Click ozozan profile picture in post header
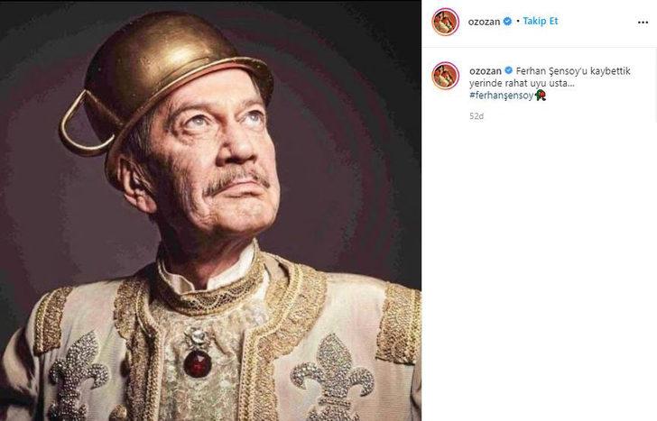The image size is (657, 421). click(445, 22)
